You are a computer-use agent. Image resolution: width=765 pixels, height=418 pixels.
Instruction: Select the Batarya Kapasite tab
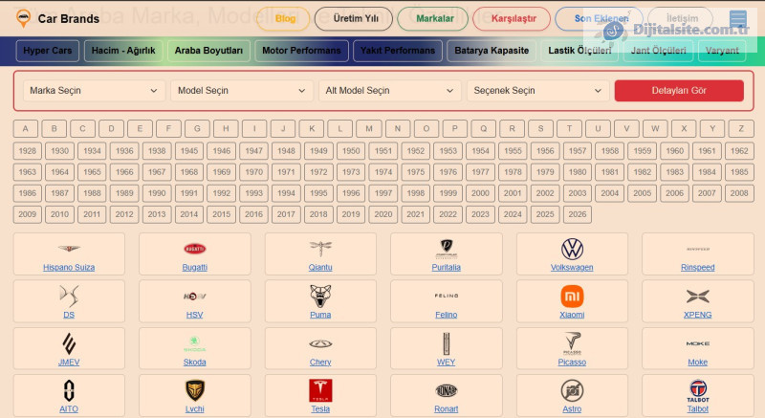(x=492, y=51)
